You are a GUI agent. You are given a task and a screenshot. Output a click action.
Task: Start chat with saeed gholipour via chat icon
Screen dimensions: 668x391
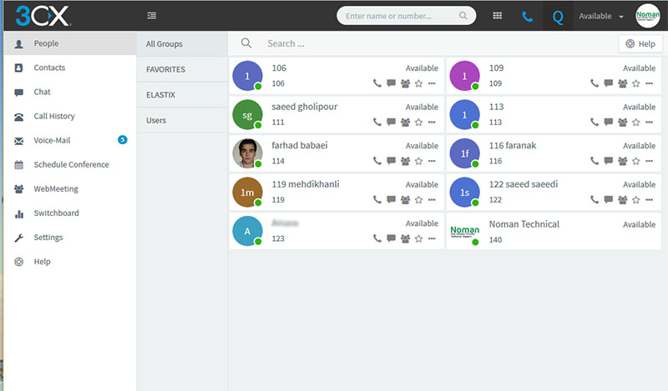tap(391, 122)
